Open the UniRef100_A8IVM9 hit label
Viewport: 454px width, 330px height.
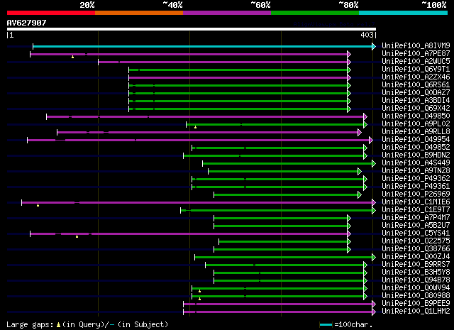coord(416,46)
